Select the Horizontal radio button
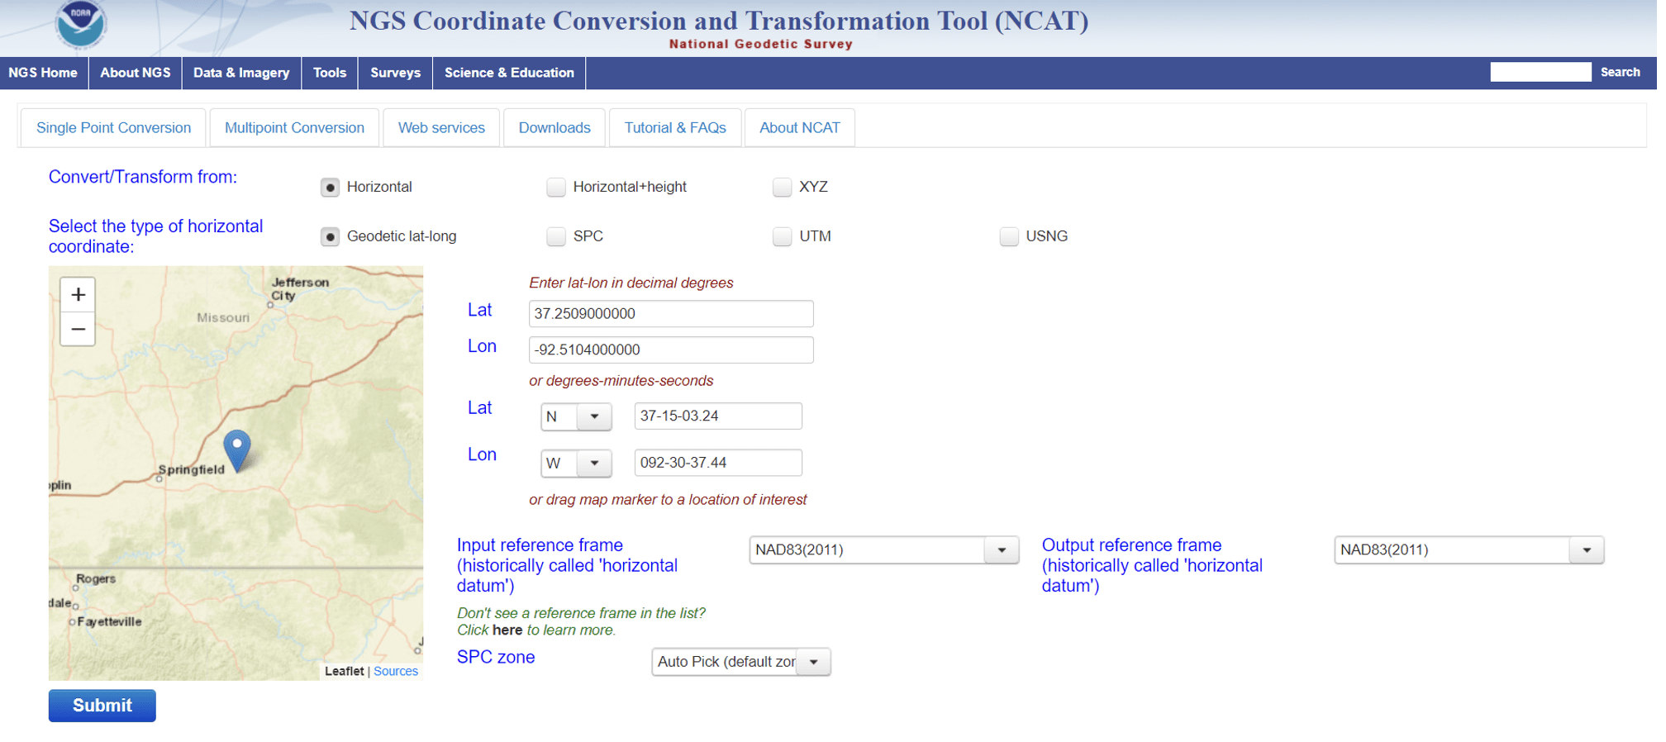Viewport: 1666px width, 742px height. 330,188
